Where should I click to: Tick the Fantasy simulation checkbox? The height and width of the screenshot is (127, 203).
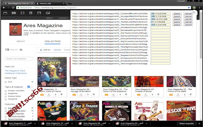(6, 91)
